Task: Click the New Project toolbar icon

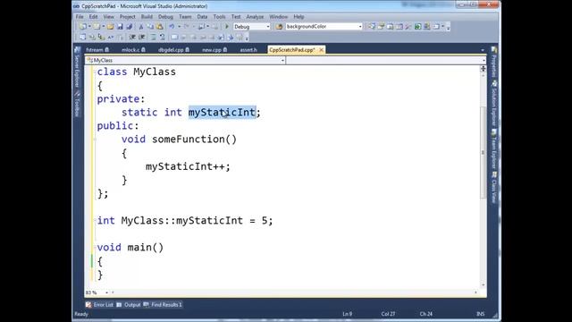Action: (x=83, y=27)
